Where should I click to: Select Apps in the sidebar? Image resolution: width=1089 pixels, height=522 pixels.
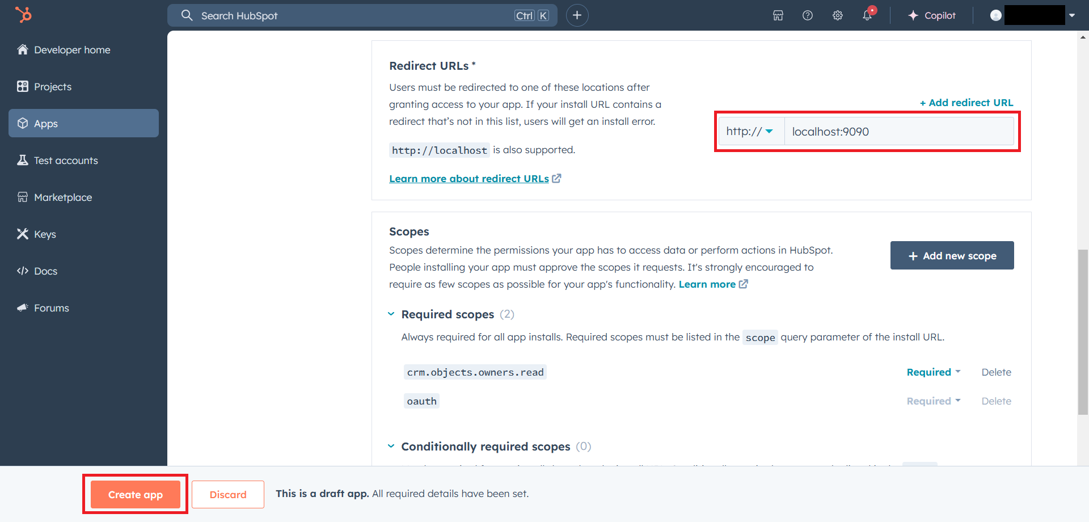pyautogui.click(x=83, y=123)
